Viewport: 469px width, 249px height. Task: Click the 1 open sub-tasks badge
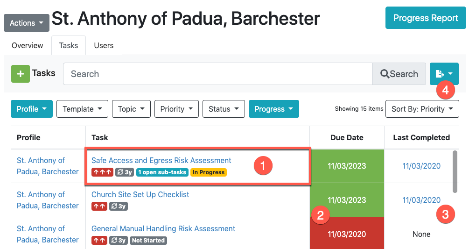click(162, 172)
